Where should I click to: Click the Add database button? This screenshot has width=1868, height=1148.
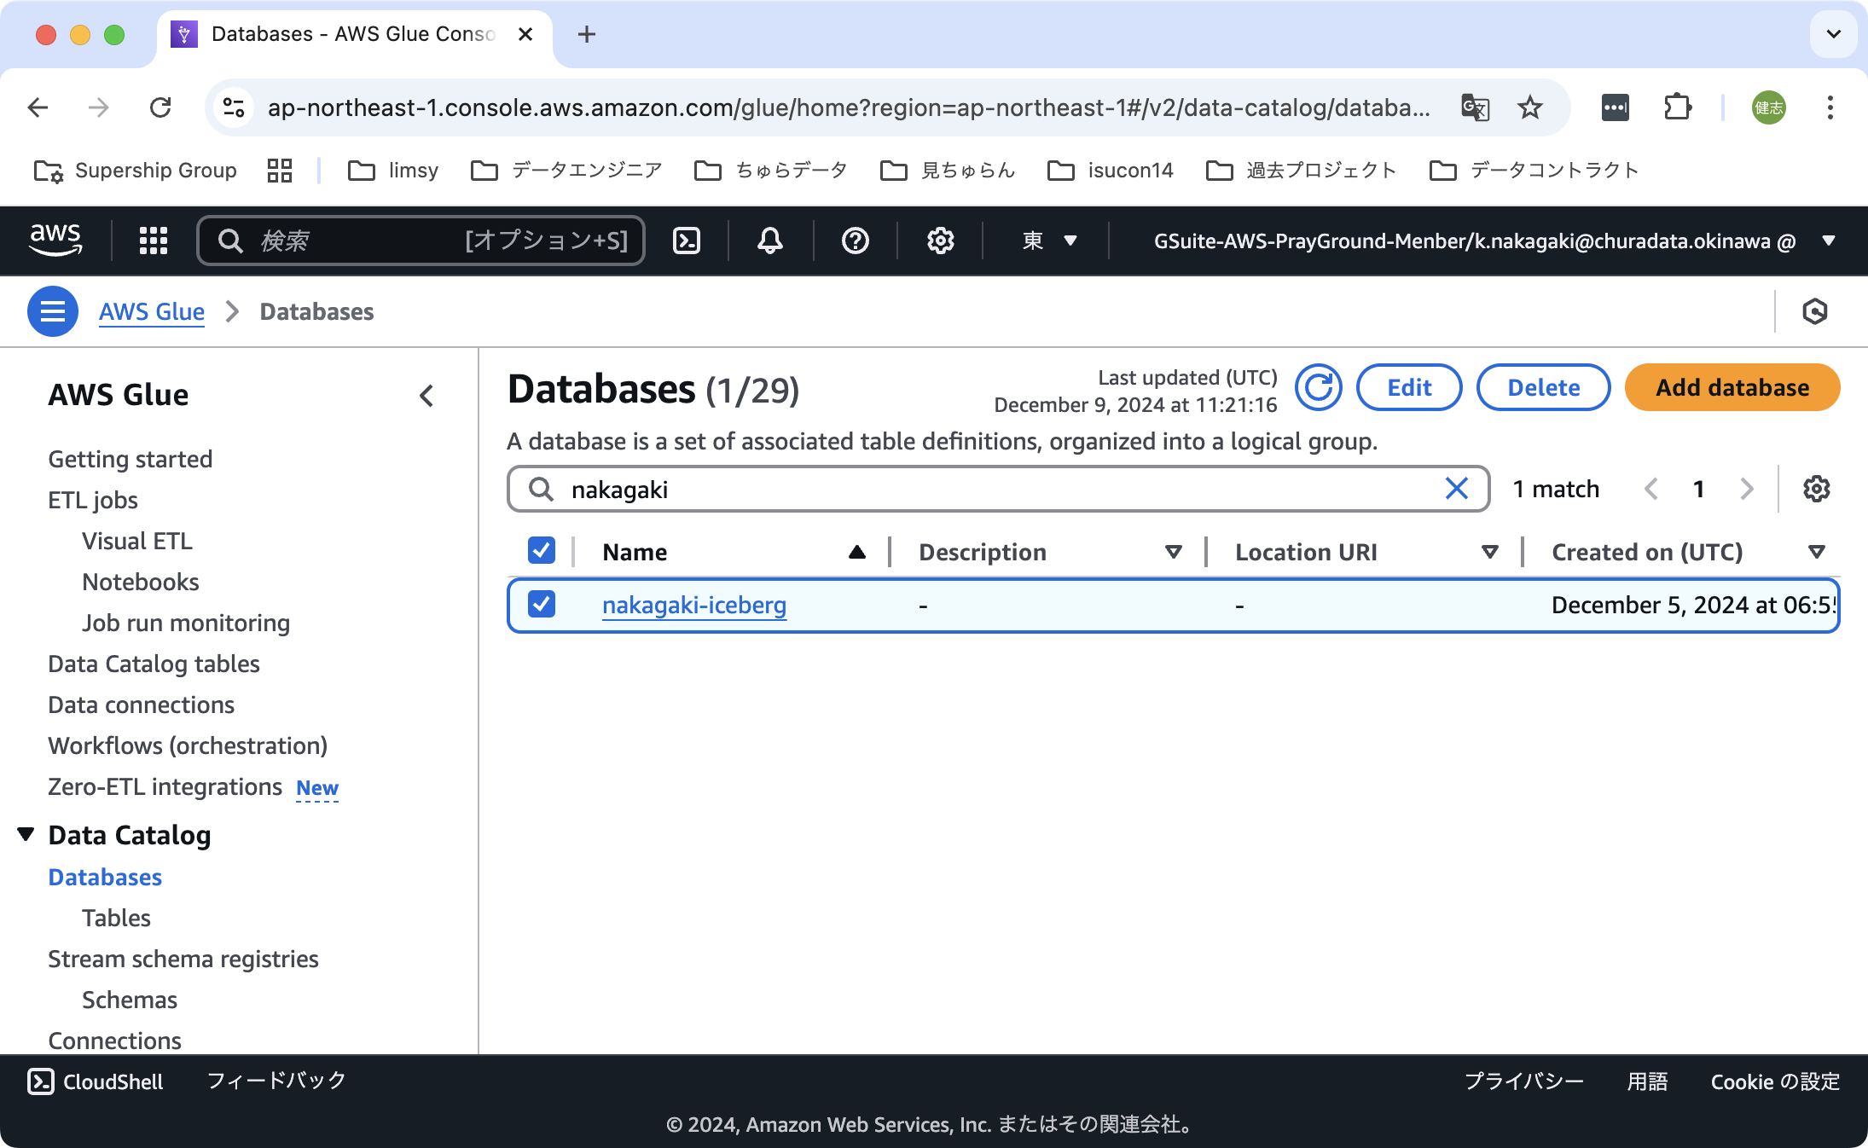point(1732,388)
